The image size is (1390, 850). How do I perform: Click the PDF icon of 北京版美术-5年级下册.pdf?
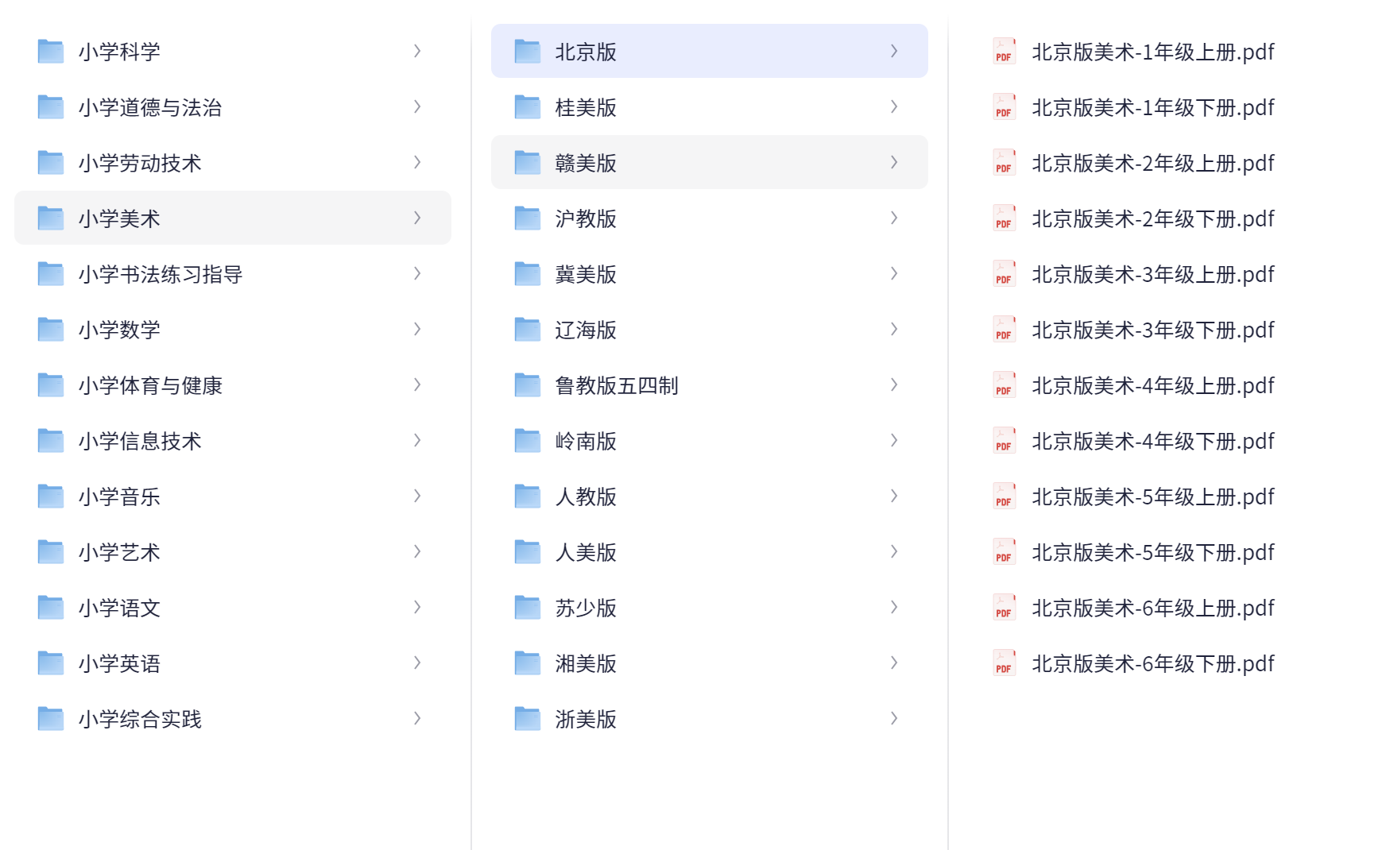point(1005,551)
